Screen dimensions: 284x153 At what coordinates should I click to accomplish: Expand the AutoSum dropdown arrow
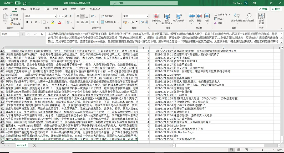pyautogui.click(x=229, y=14)
